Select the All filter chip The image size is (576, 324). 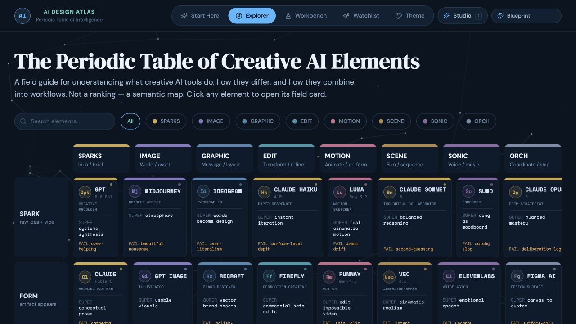pos(130,121)
